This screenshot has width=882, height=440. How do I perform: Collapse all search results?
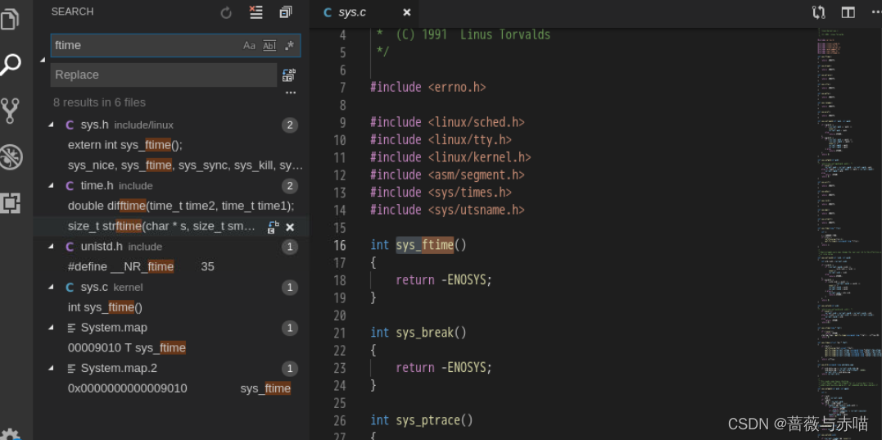click(x=286, y=12)
